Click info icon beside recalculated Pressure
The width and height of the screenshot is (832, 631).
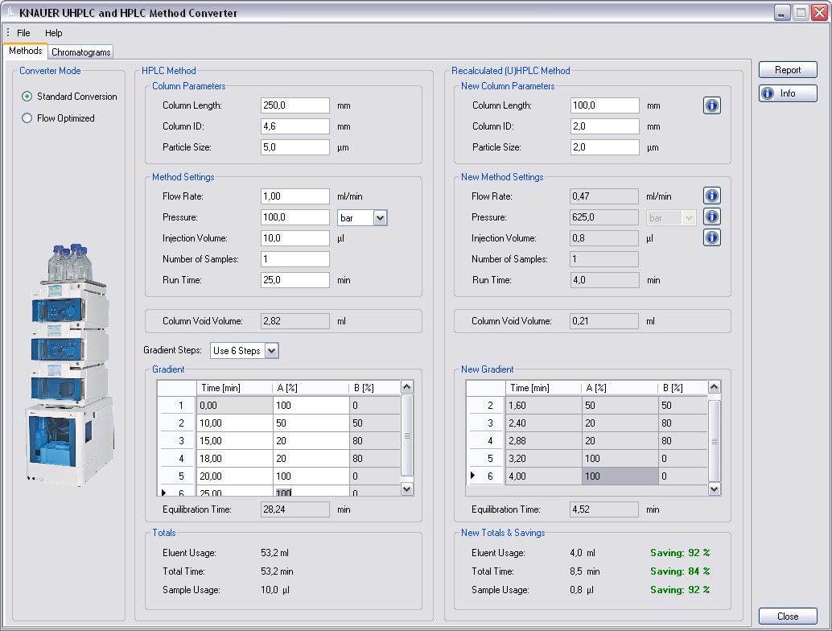point(711,217)
